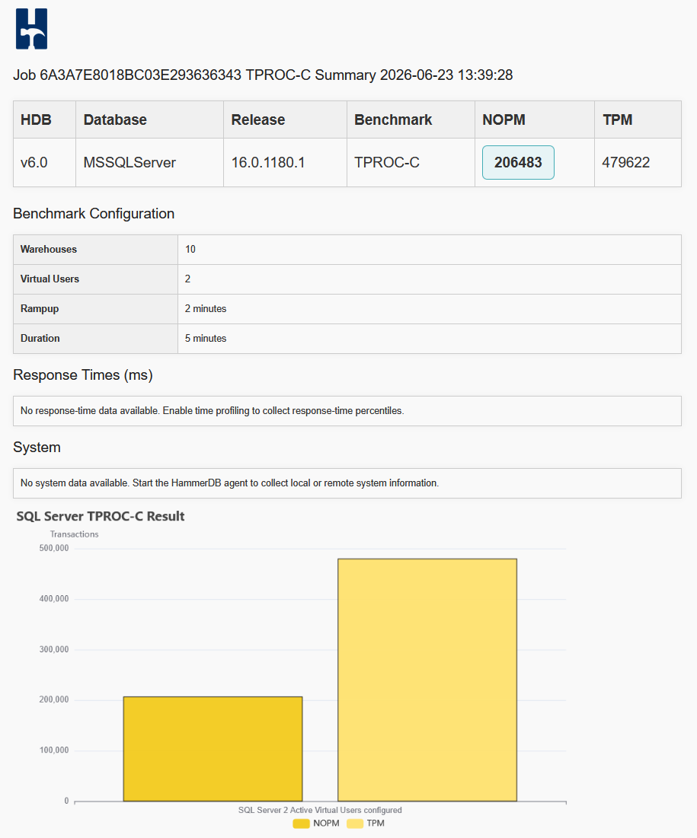Click the HammerDB logo icon
This screenshot has width=697, height=838.
pyautogui.click(x=31, y=29)
